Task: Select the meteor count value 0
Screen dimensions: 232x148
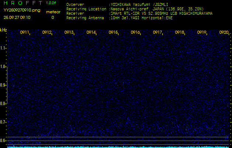Action: 52,17
